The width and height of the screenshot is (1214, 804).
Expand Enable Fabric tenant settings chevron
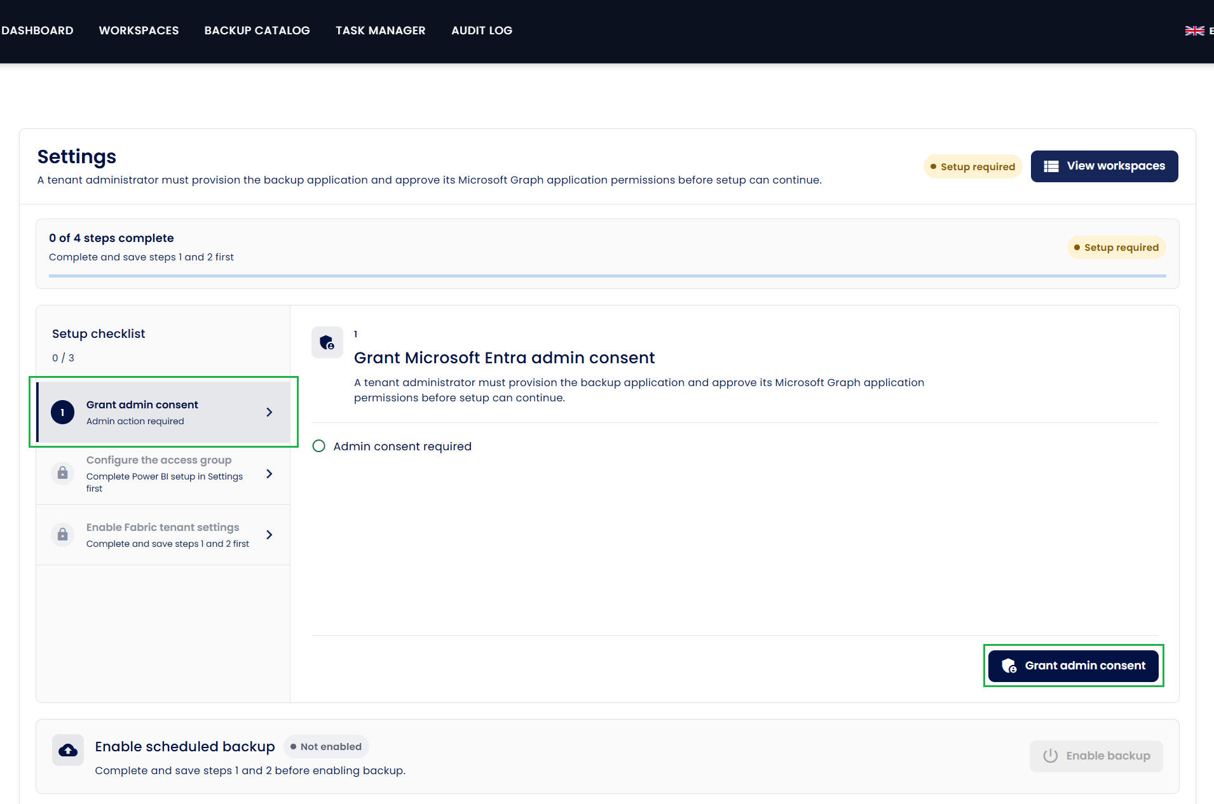pos(269,535)
